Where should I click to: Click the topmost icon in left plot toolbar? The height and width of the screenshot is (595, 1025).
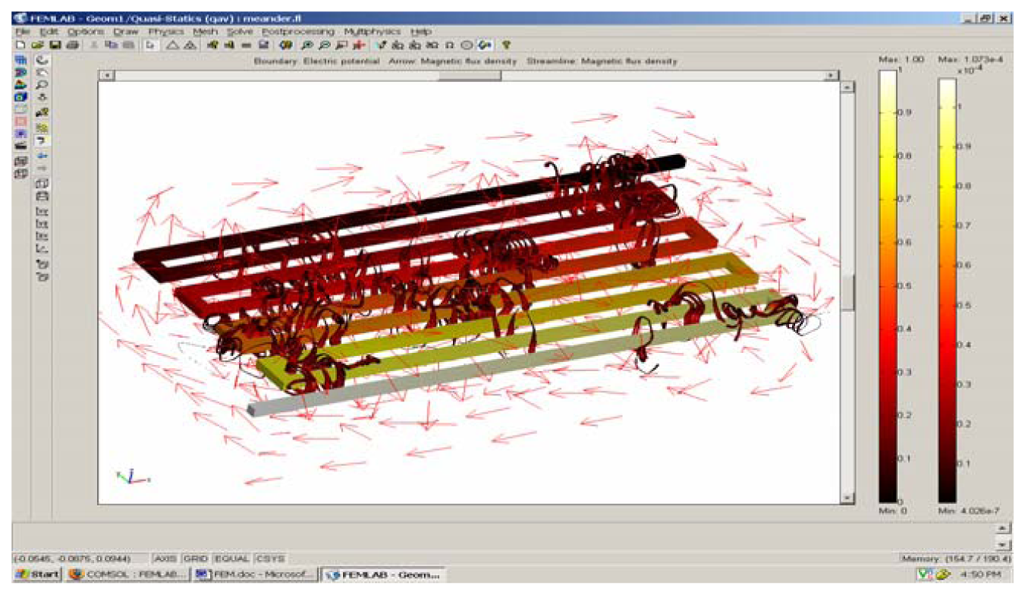[21, 60]
